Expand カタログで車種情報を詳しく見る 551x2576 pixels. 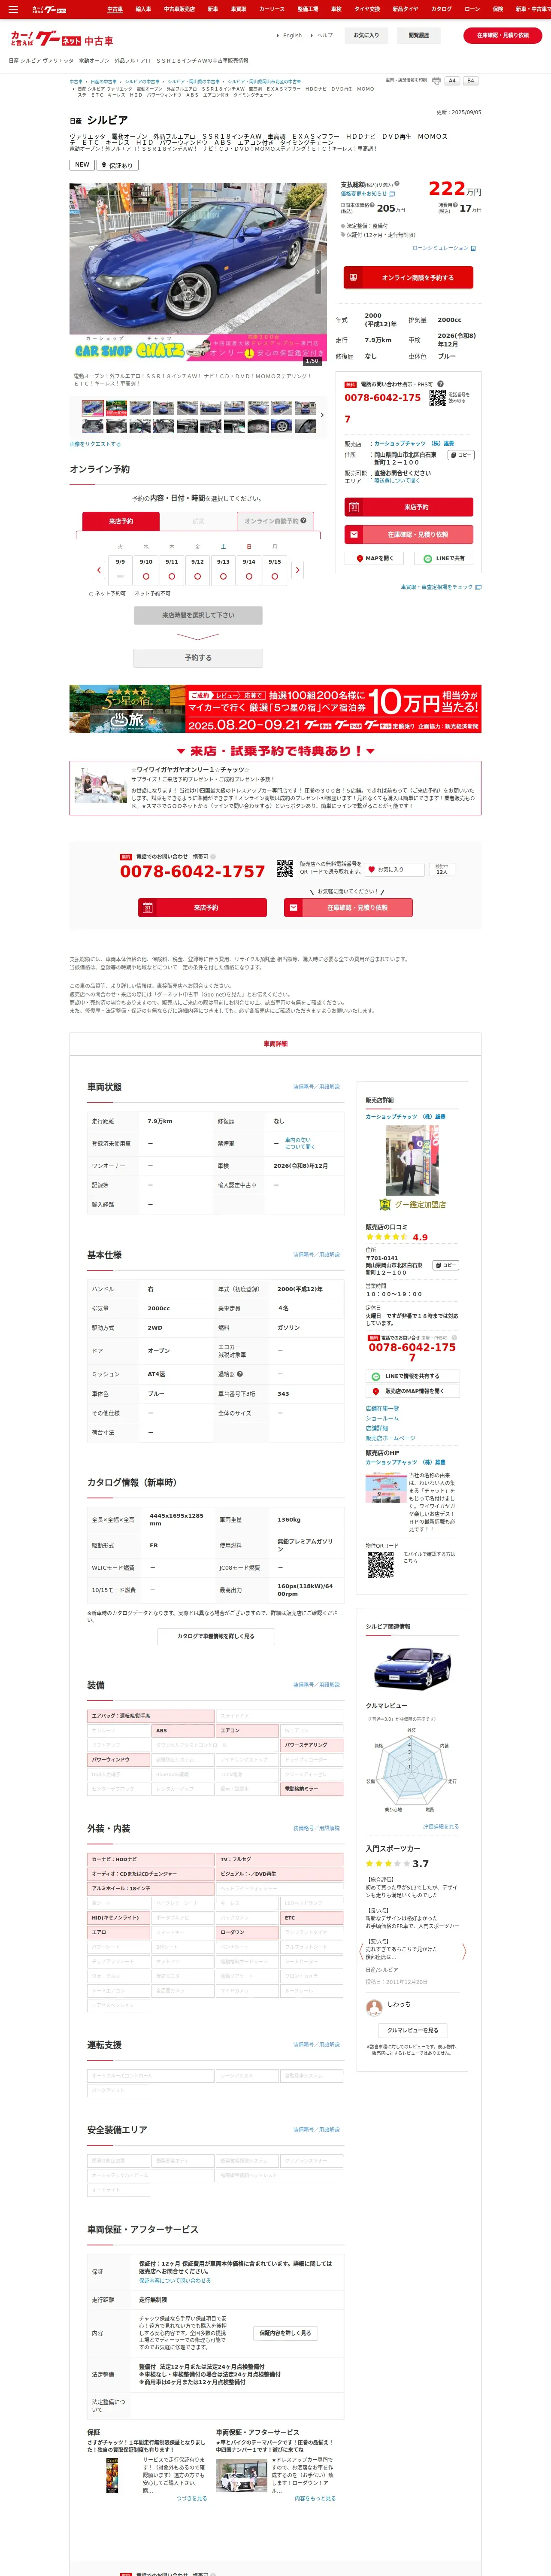coord(216,1637)
